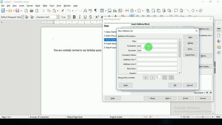The image size is (222, 125).
Task: Expand the New document dropdown arrow
Action: click(x=7, y=11)
